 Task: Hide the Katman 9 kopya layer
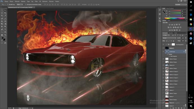[163, 59]
